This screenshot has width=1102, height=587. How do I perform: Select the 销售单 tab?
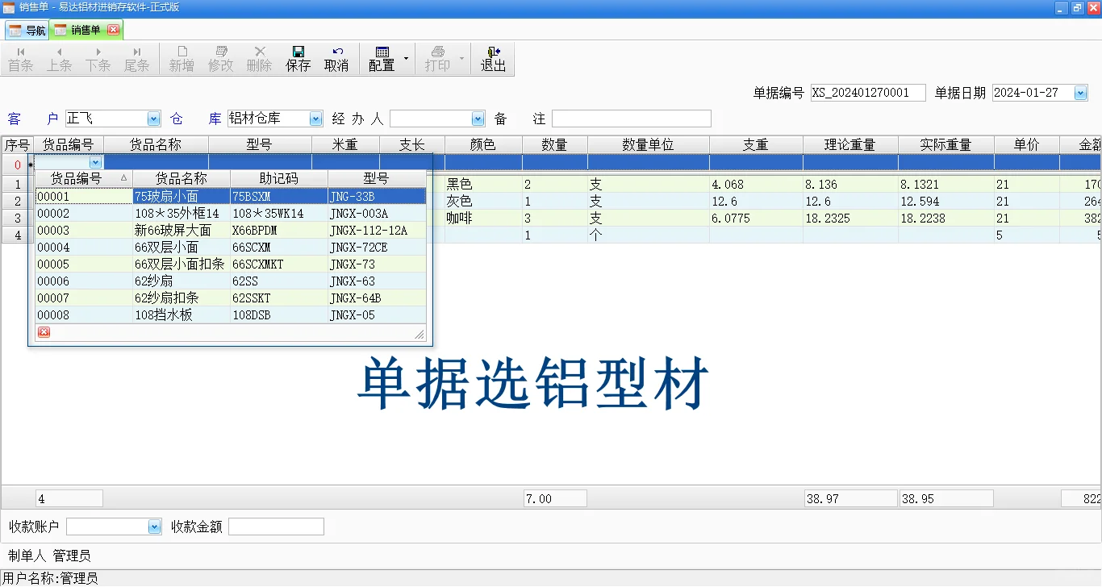pos(83,29)
